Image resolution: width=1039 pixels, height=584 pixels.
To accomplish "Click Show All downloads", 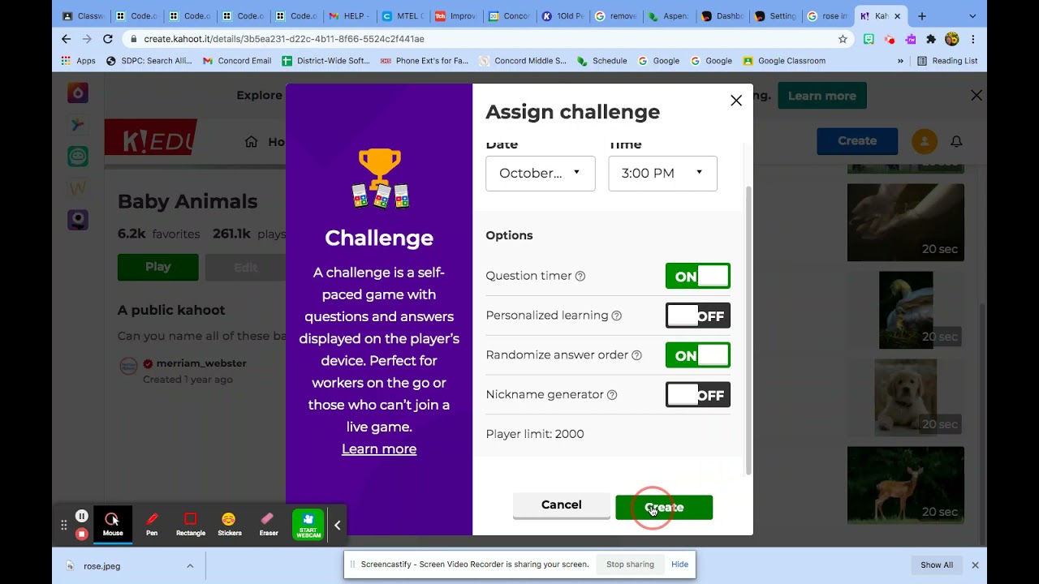I will pos(937,565).
